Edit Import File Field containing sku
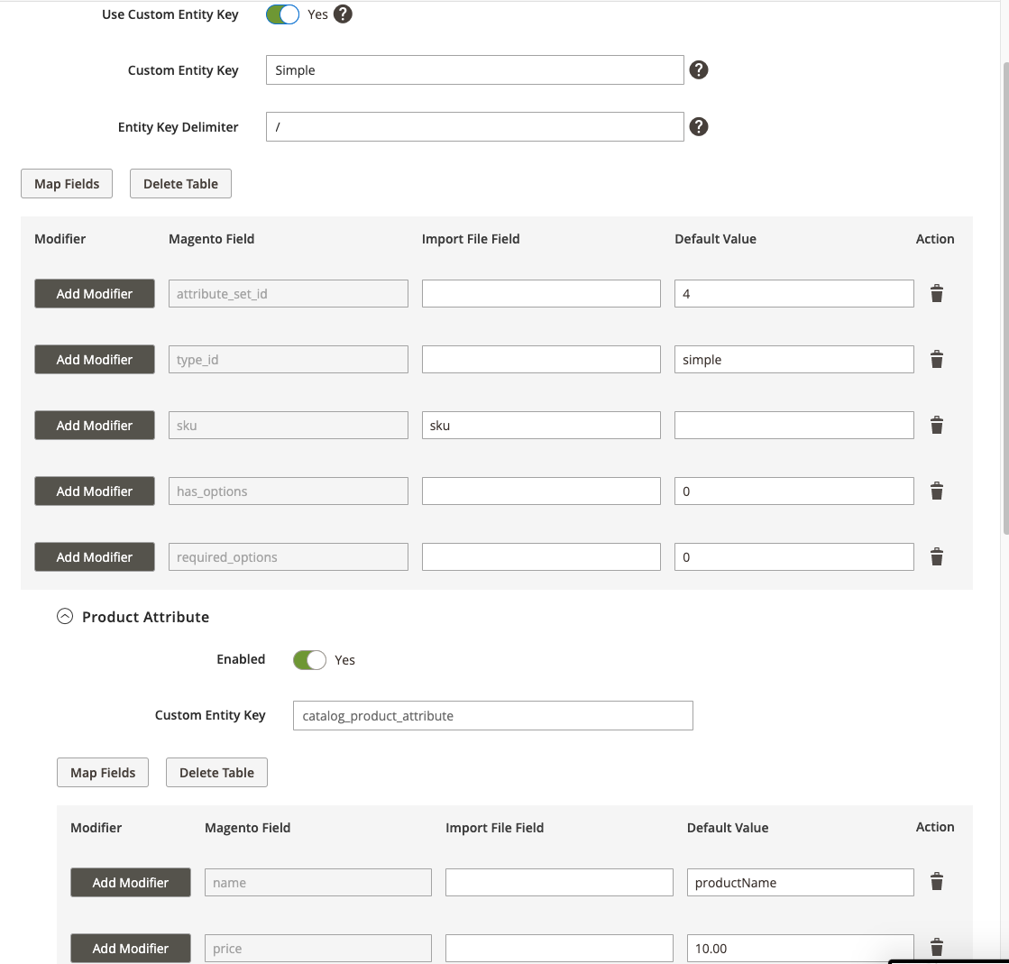1009x964 pixels. pos(541,425)
